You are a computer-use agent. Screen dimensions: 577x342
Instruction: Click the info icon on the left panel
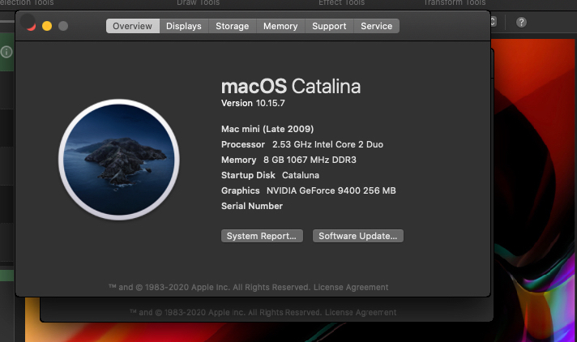click(x=6, y=52)
